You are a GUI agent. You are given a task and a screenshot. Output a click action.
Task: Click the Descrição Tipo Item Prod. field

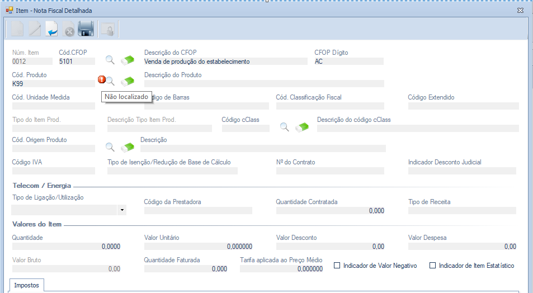(159, 129)
